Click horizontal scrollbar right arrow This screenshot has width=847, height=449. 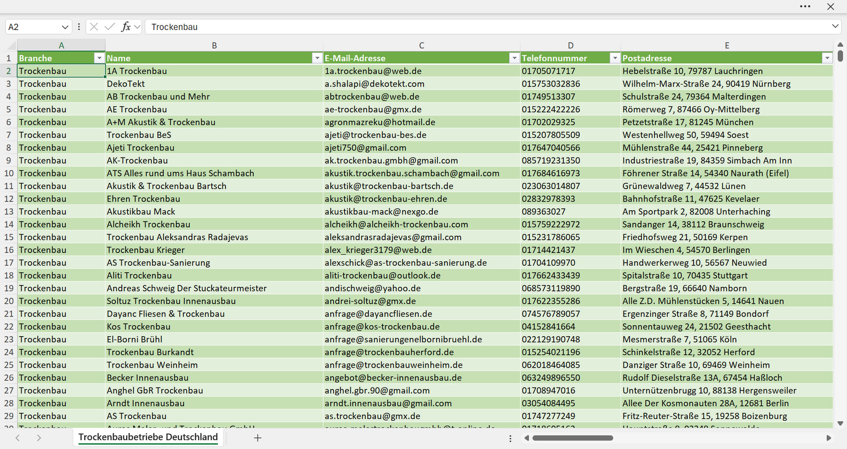[x=829, y=438]
